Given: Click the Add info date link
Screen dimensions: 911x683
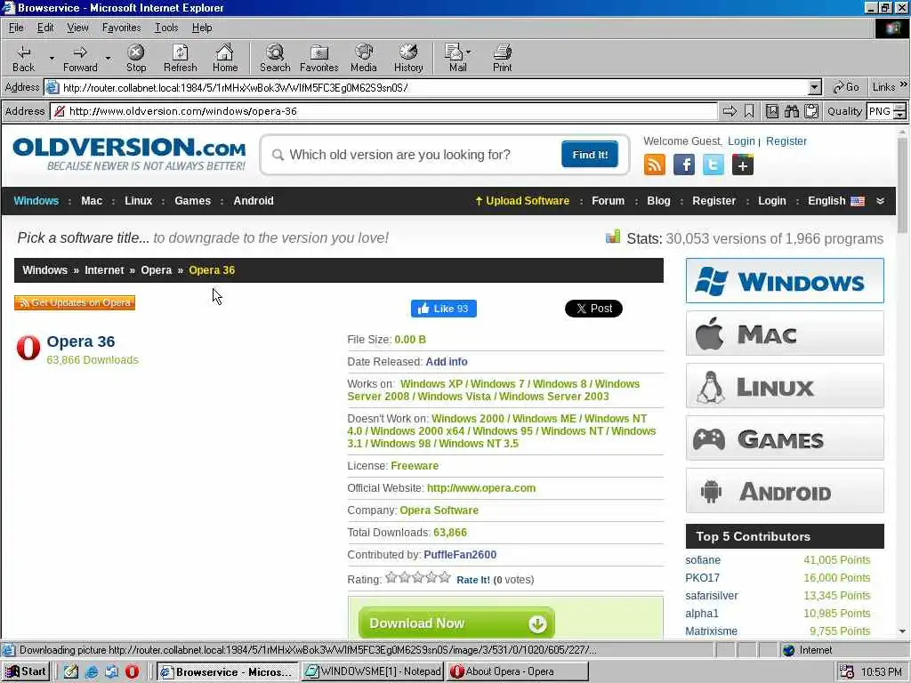Looking at the screenshot, I should click(447, 362).
